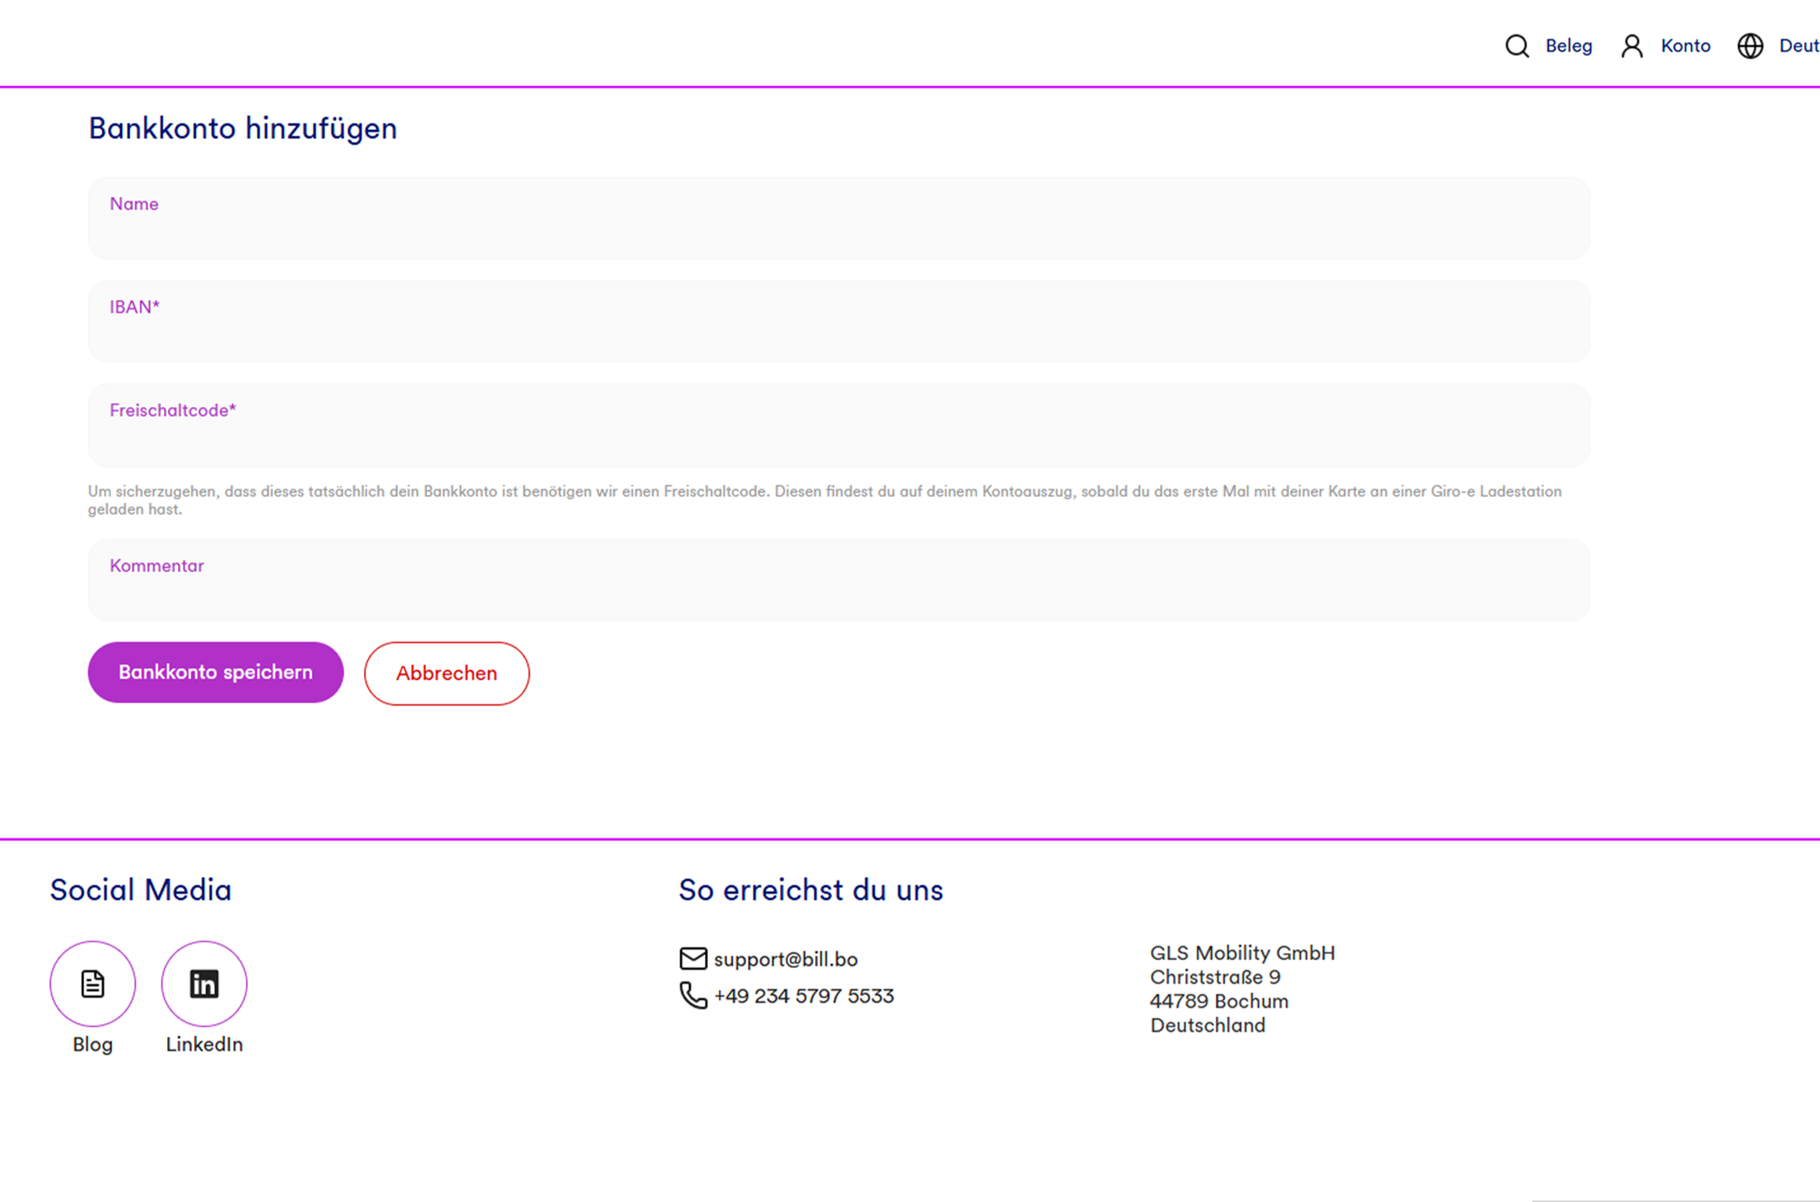Click the support@bill.bo email link
Image resolution: width=1820 pixels, height=1202 pixels.
pyautogui.click(x=785, y=959)
